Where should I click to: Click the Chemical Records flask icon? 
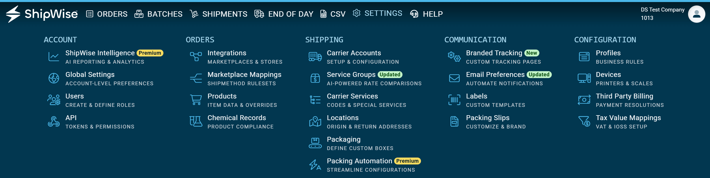tap(196, 121)
